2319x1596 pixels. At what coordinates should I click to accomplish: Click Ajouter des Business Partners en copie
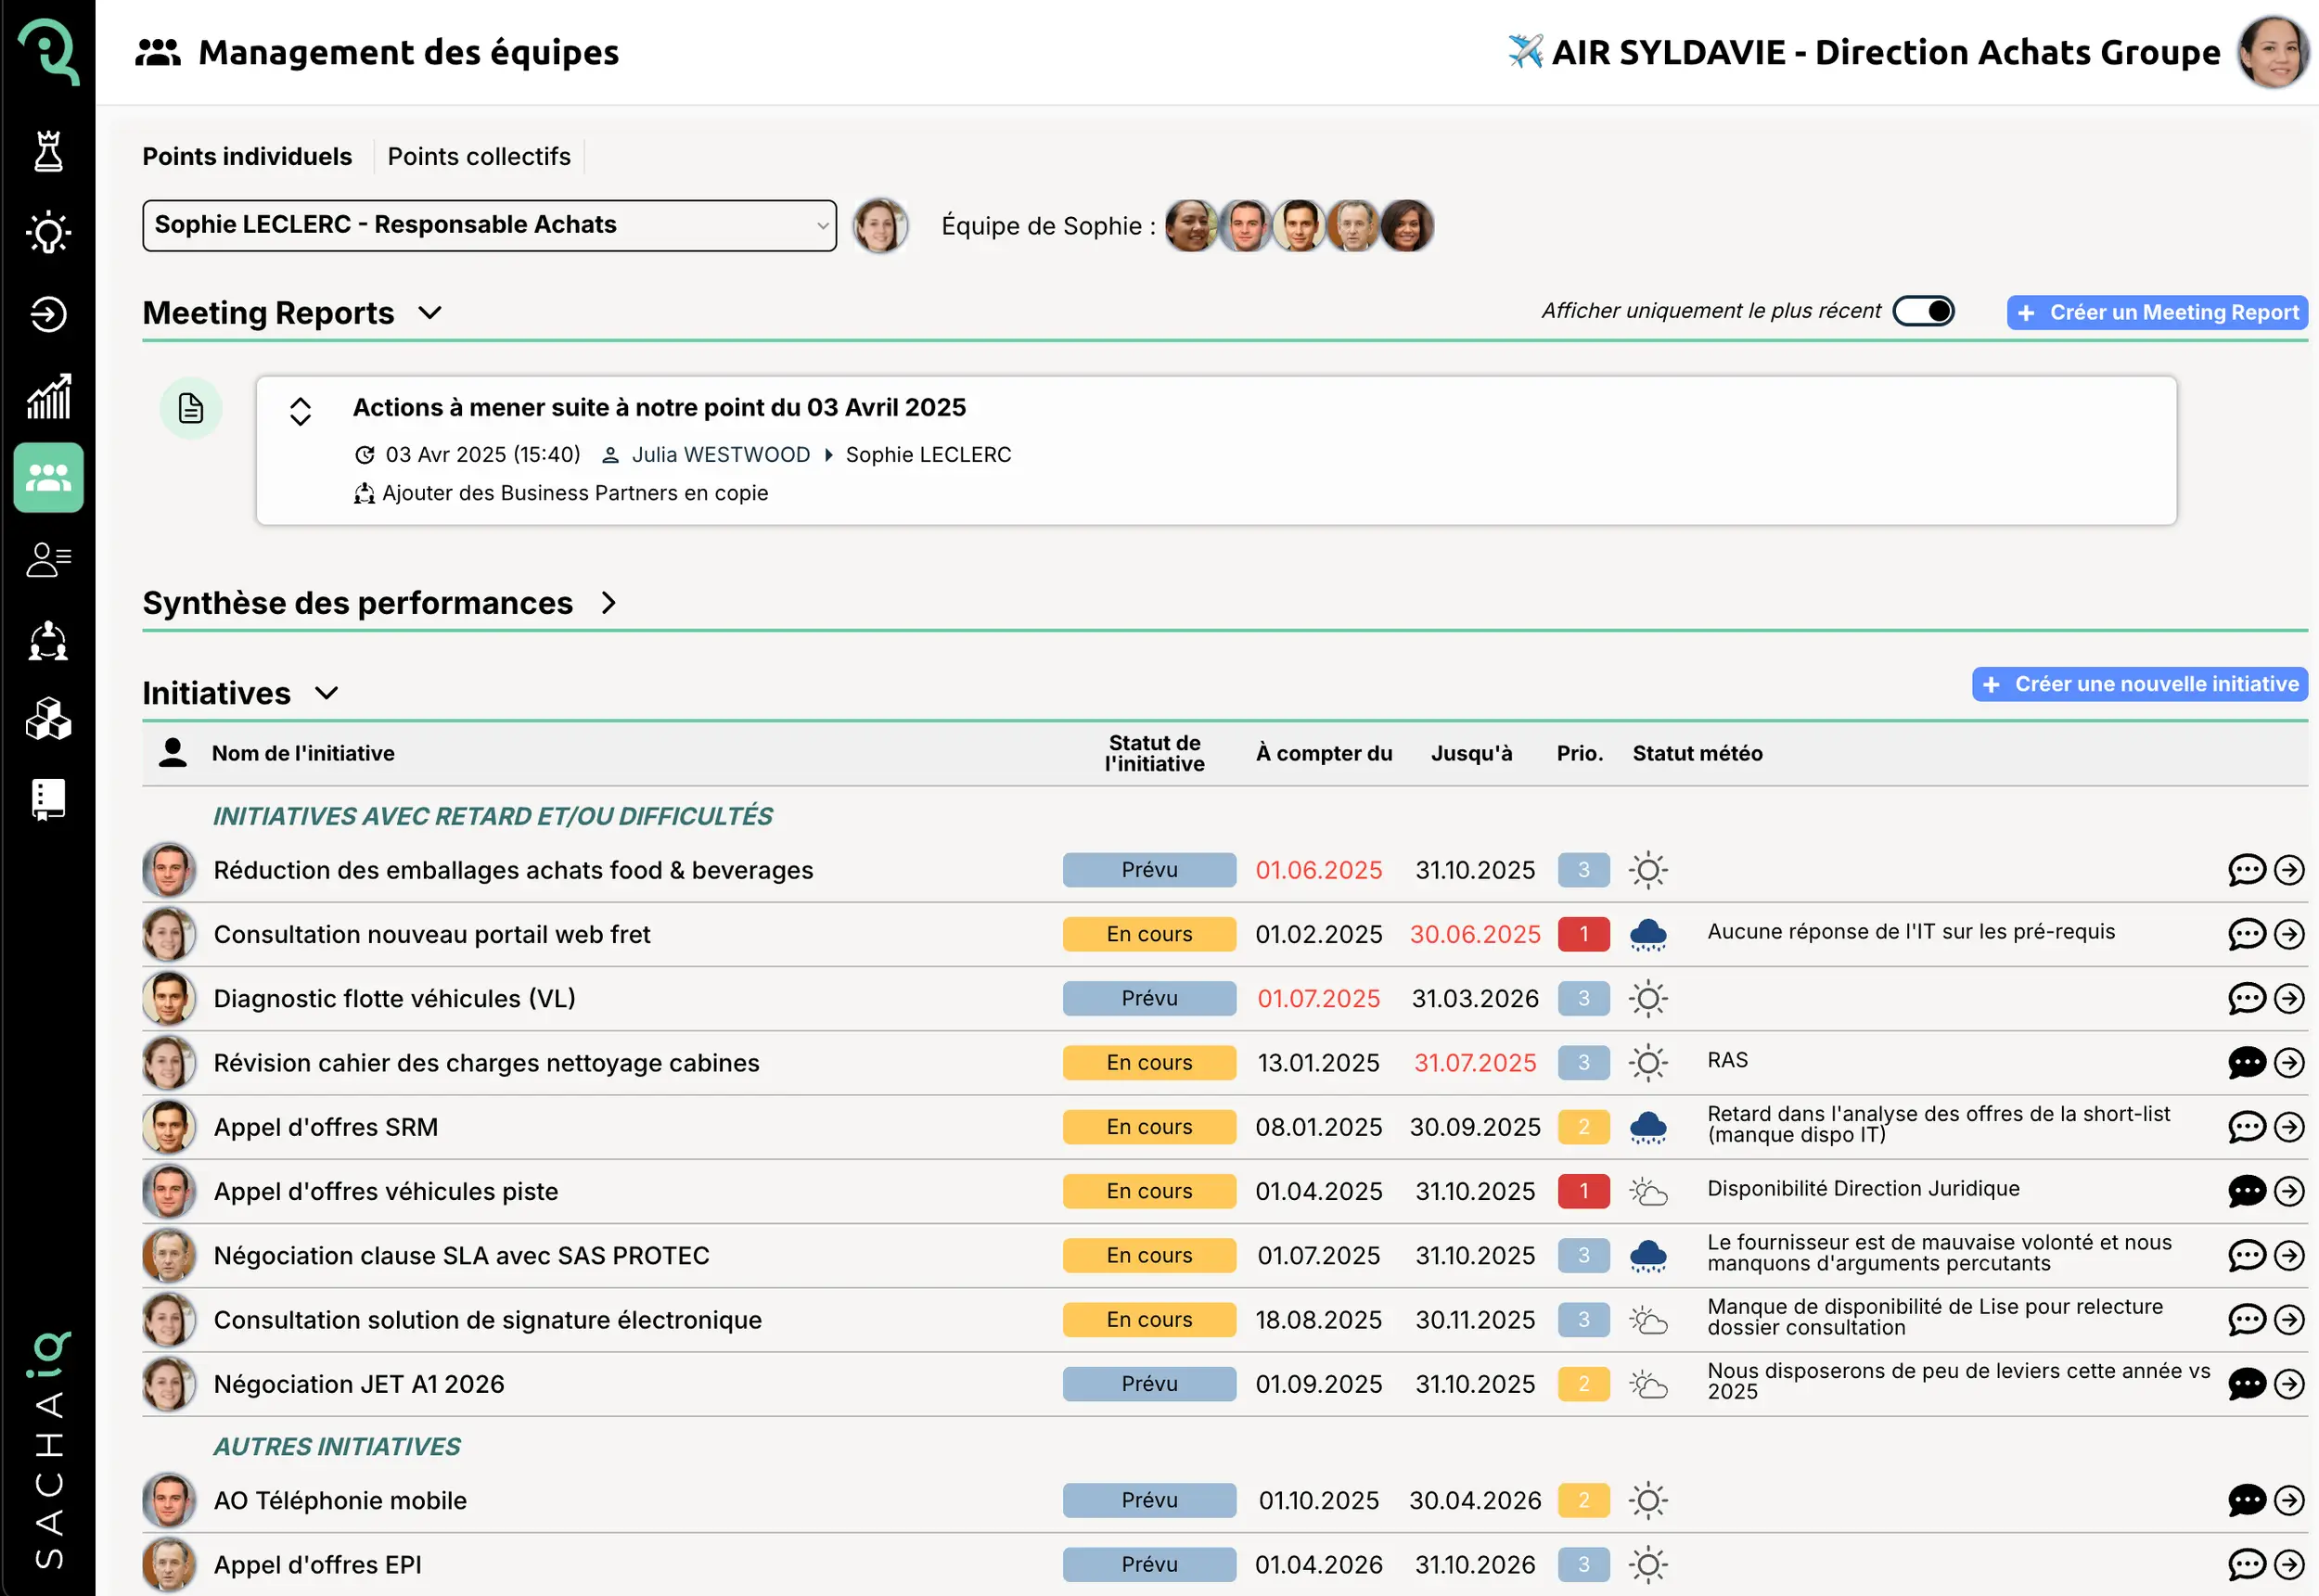pyautogui.click(x=574, y=493)
